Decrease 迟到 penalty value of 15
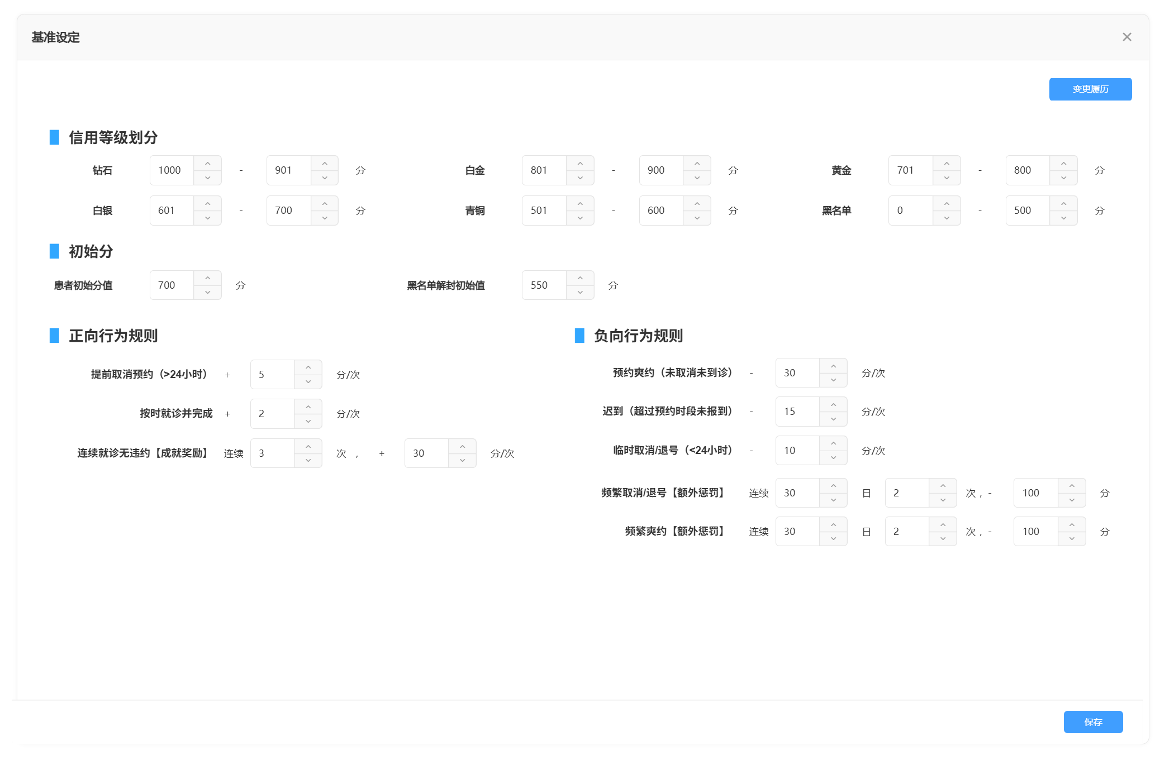Image resolution: width=1160 pixels, height=765 pixels. coord(833,419)
